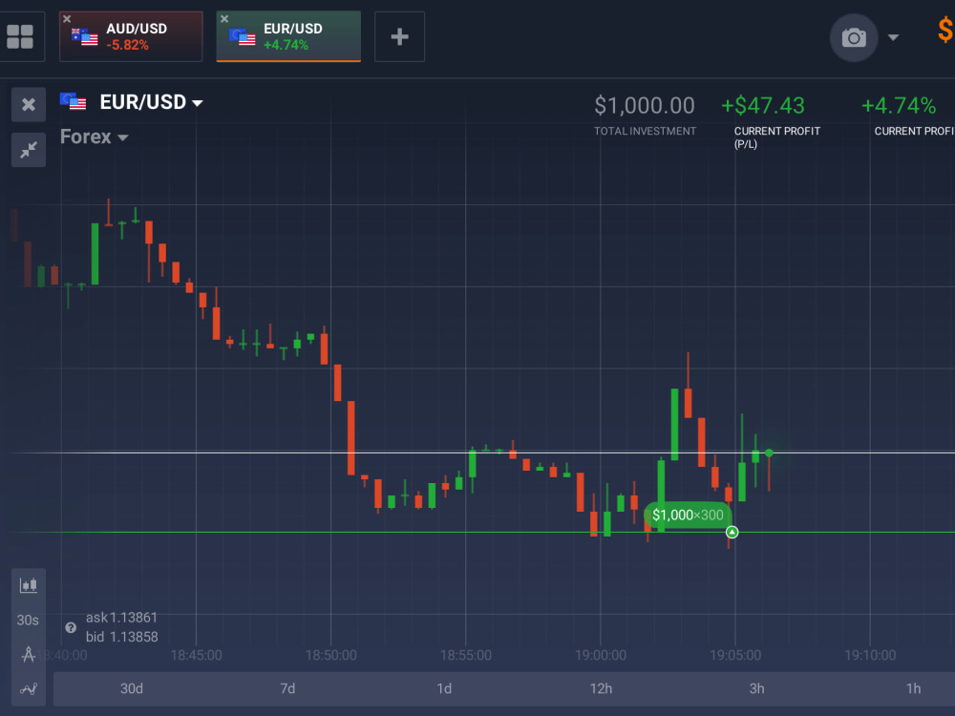Click the $1,000×300 position label

click(x=688, y=516)
